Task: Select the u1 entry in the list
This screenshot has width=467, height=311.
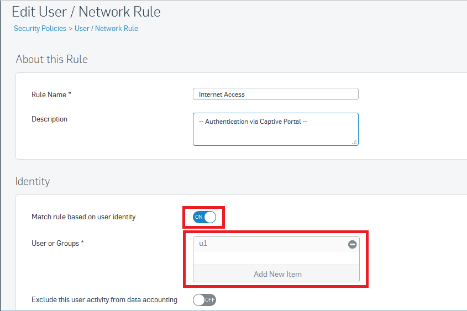Action: 270,244
